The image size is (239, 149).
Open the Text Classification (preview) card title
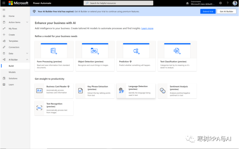[x=173, y=61]
